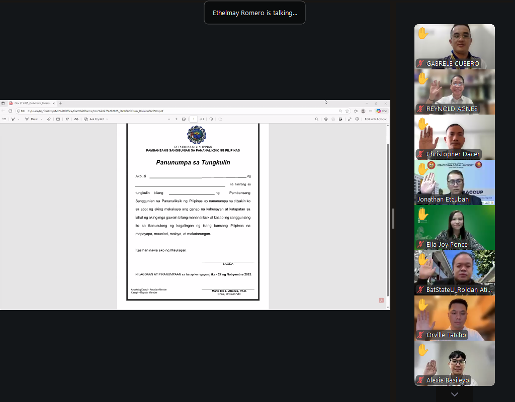This screenshot has width=515, height=402.
Task: Expand the Ask Copilot dropdown arrow
Action: 107,119
